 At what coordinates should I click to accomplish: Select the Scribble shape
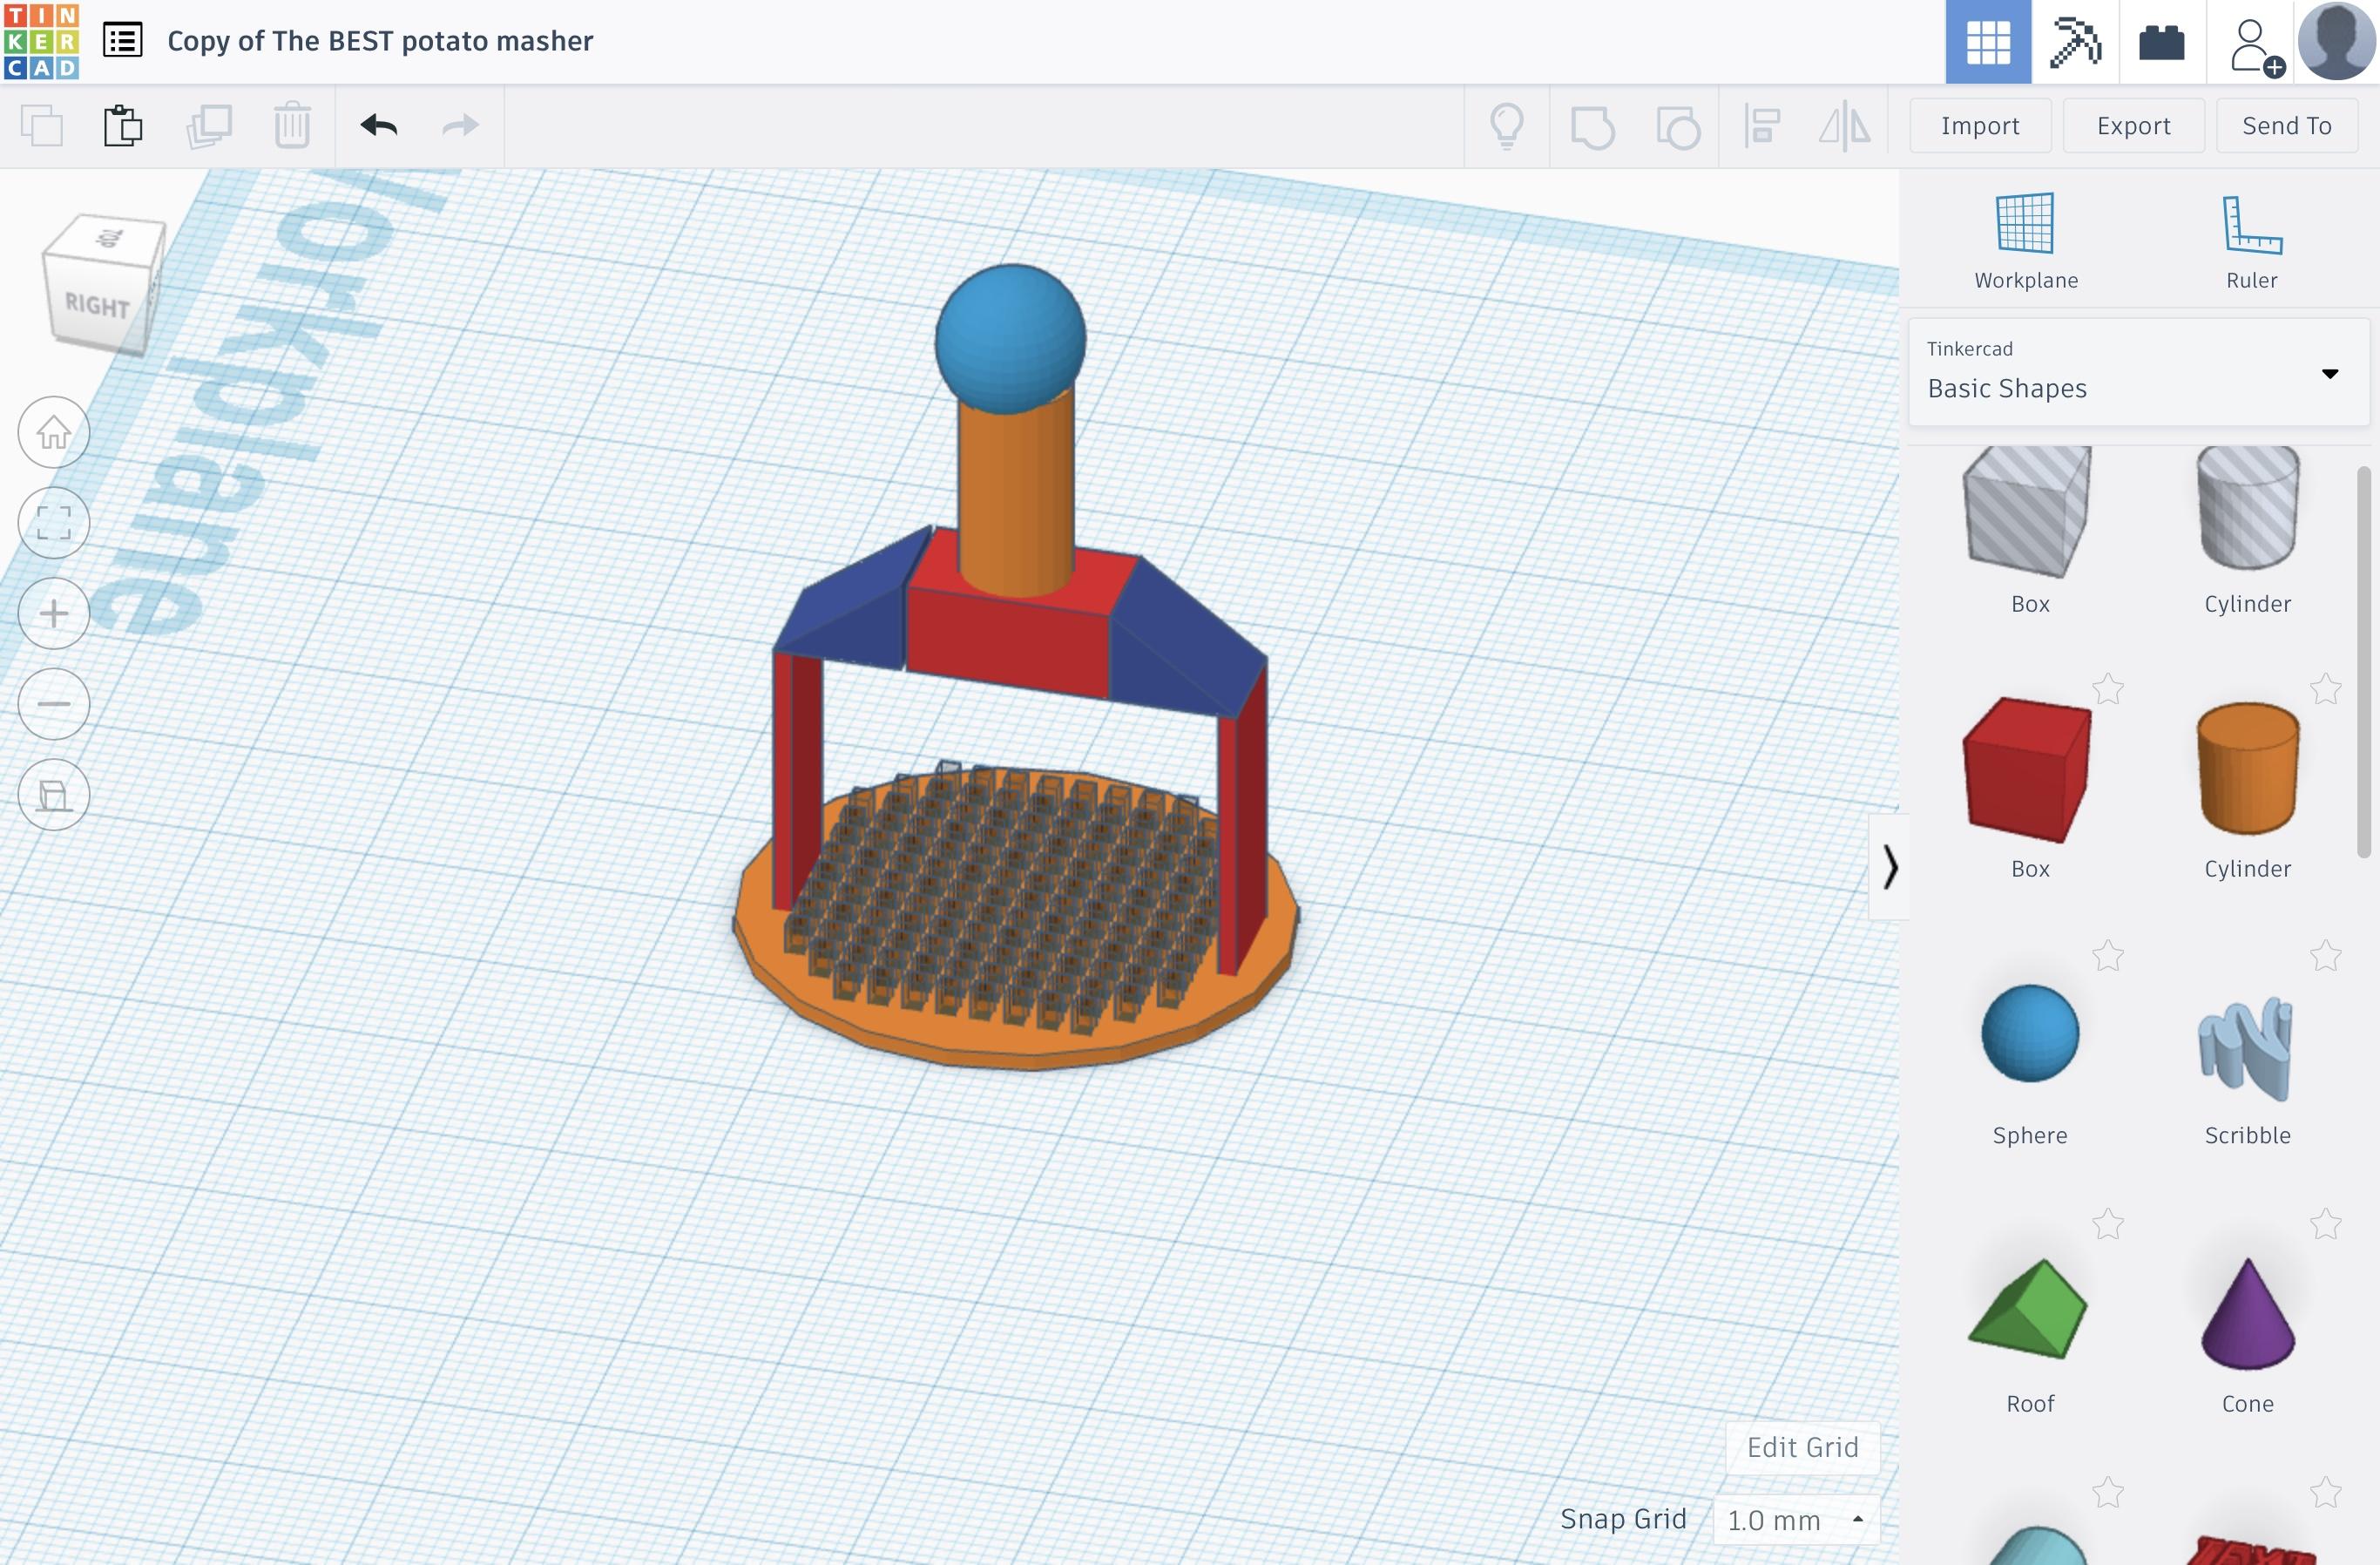pyautogui.click(x=2246, y=1048)
